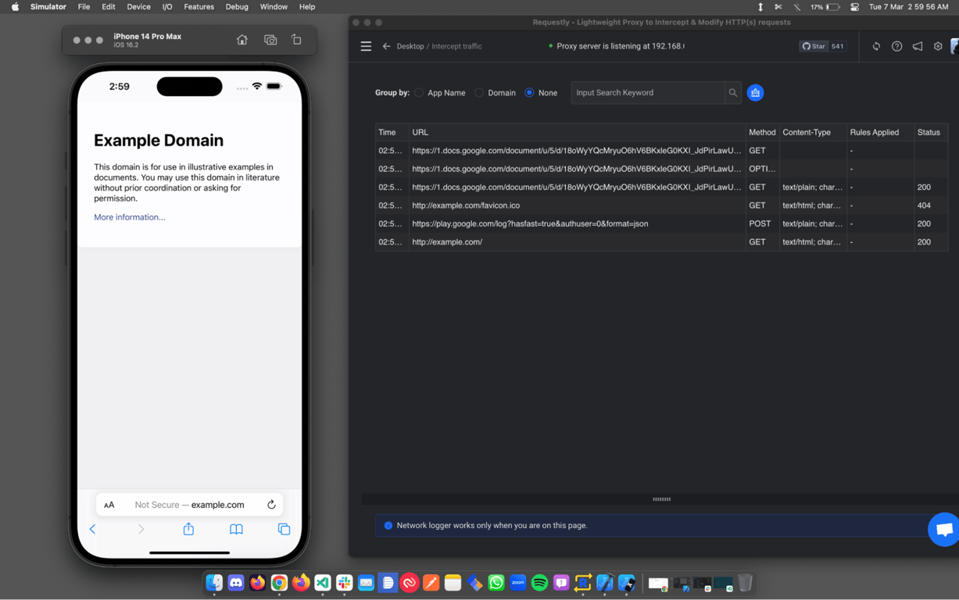Open Spotify from the Dock
The image size is (959, 600).
[539, 582]
